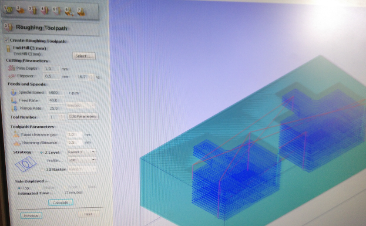Viewport: 366px width, 226px height.
Task: Click the strategy preview diagram thumbnail
Action: [x=26, y=164]
